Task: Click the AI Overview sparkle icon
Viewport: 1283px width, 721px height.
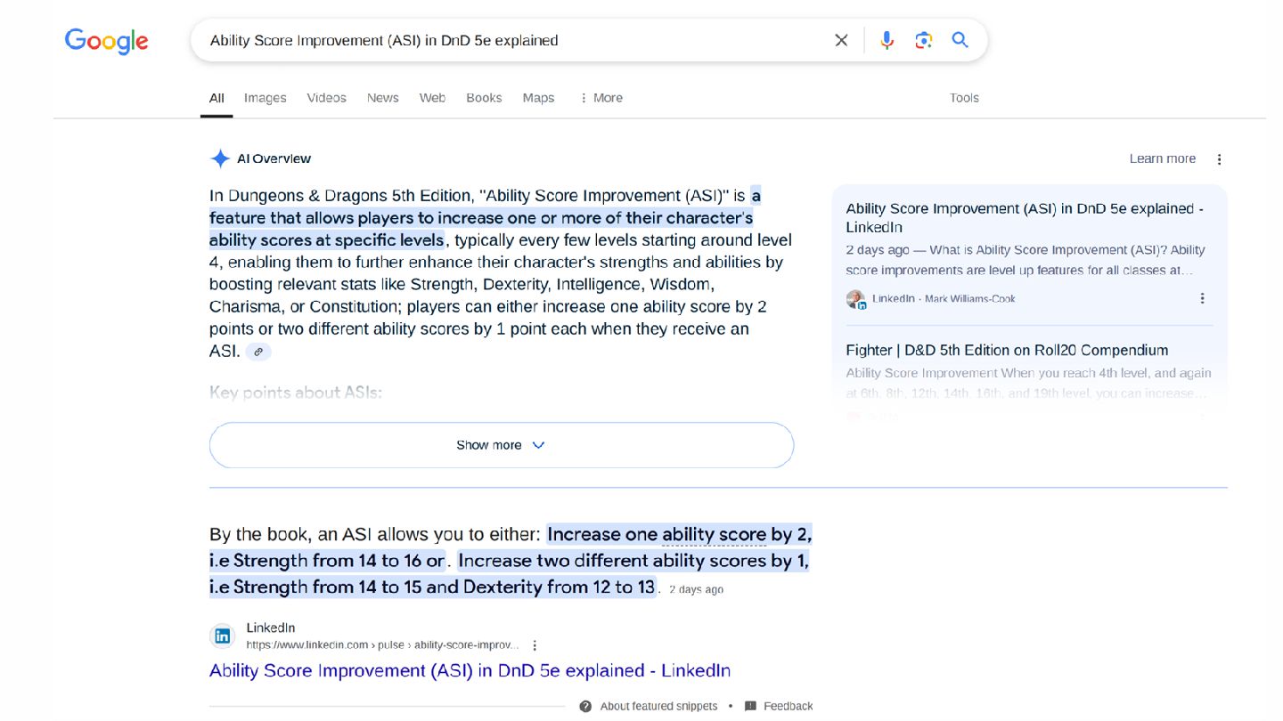Action: pos(220,158)
